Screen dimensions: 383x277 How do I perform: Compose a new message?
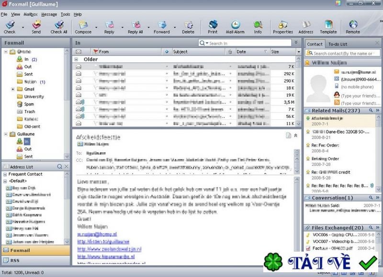(83, 27)
